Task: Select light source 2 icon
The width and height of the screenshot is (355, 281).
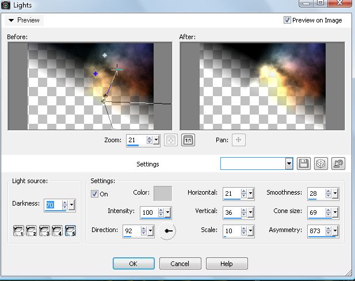Action: [x=32, y=231]
